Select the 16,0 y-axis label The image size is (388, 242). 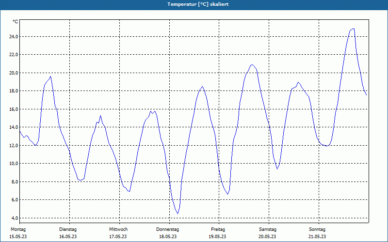pyautogui.click(x=13, y=109)
